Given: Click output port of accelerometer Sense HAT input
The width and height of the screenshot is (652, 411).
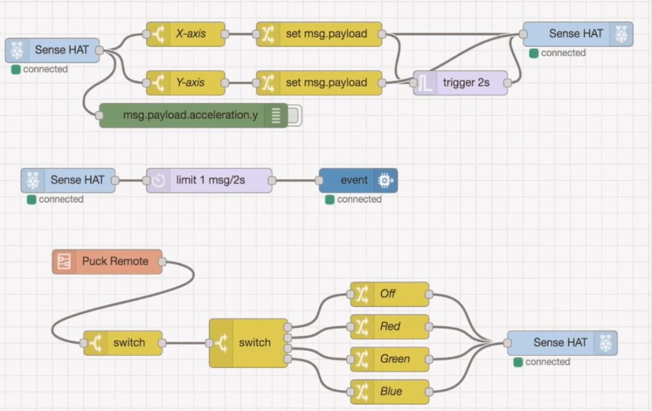Looking at the screenshot, I should [x=100, y=50].
